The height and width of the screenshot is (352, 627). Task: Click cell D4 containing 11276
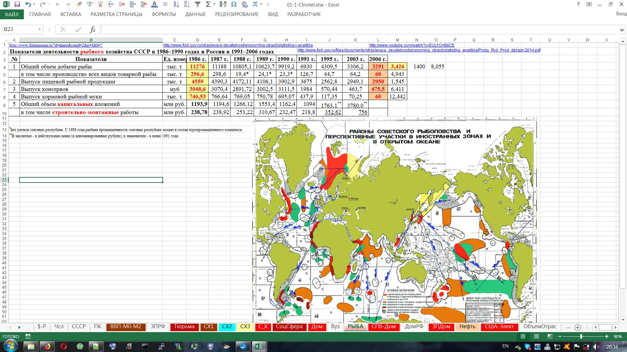197,66
